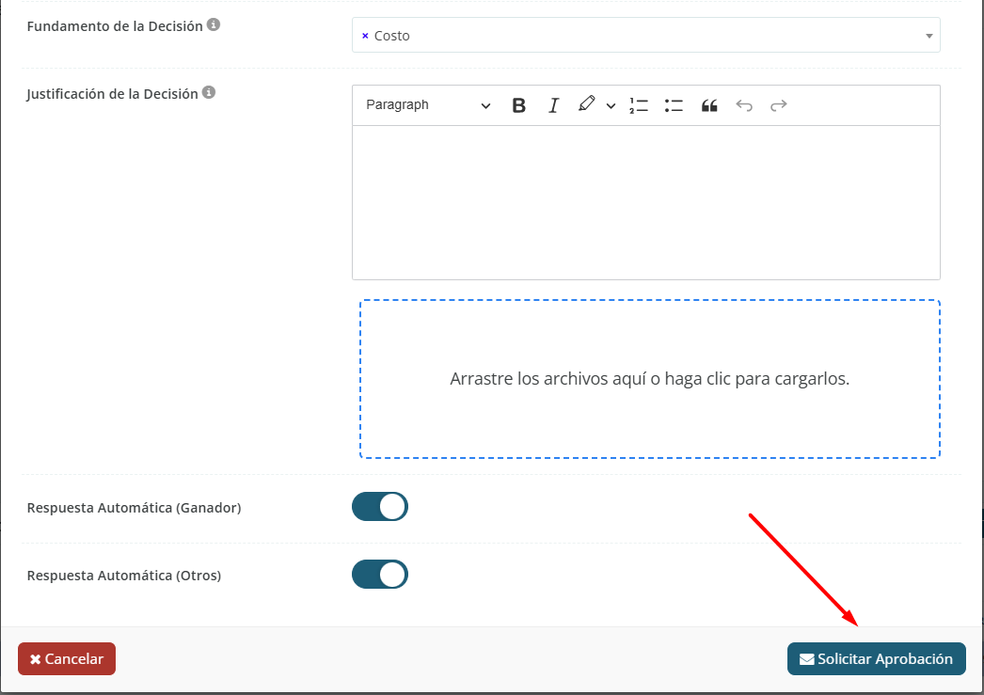Undo the last editor change
The height and width of the screenshot is (695, 984).
(x=744, y=105)
